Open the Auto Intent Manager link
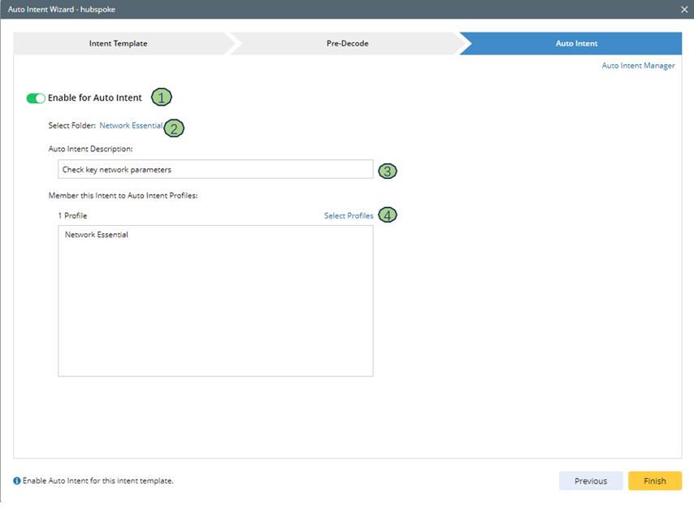Screen dimensions: 694x512 tap(638, 66)
